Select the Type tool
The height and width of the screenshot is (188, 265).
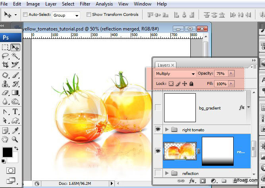point(15,111)
